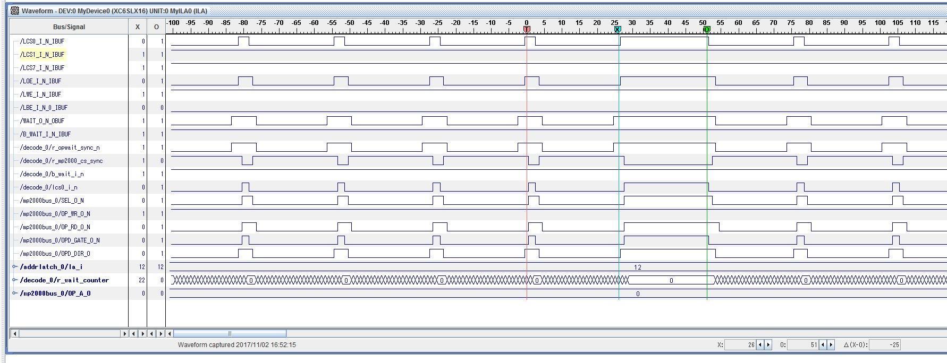
Task: Click O column left scroll arrow
Action: [x=152, y=333]
